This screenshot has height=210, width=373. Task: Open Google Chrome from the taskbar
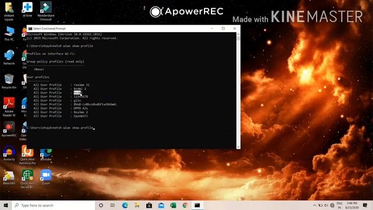(x=185, y=205)
